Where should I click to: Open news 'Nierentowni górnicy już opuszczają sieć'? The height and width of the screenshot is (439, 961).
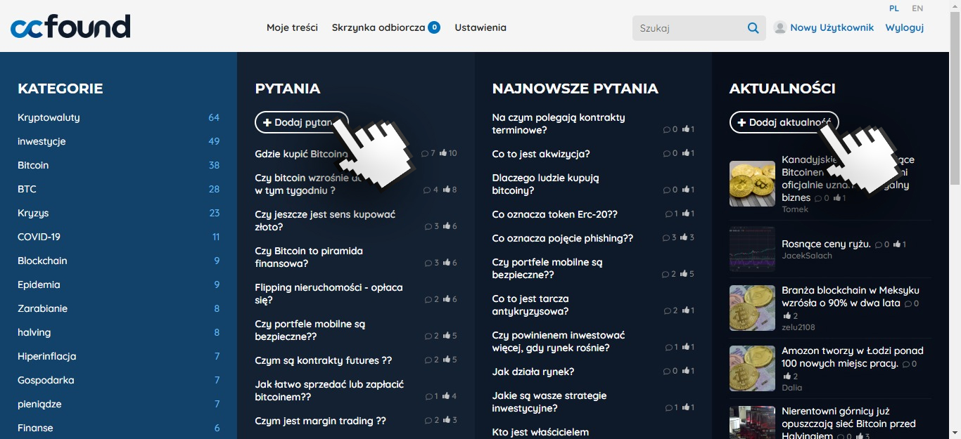click(848, 424)
